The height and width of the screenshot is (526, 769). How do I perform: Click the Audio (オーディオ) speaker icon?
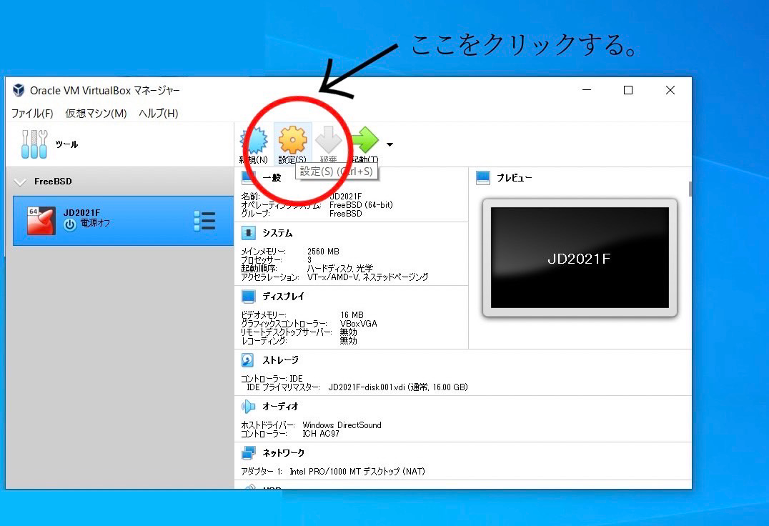click(x=248, y=407)
